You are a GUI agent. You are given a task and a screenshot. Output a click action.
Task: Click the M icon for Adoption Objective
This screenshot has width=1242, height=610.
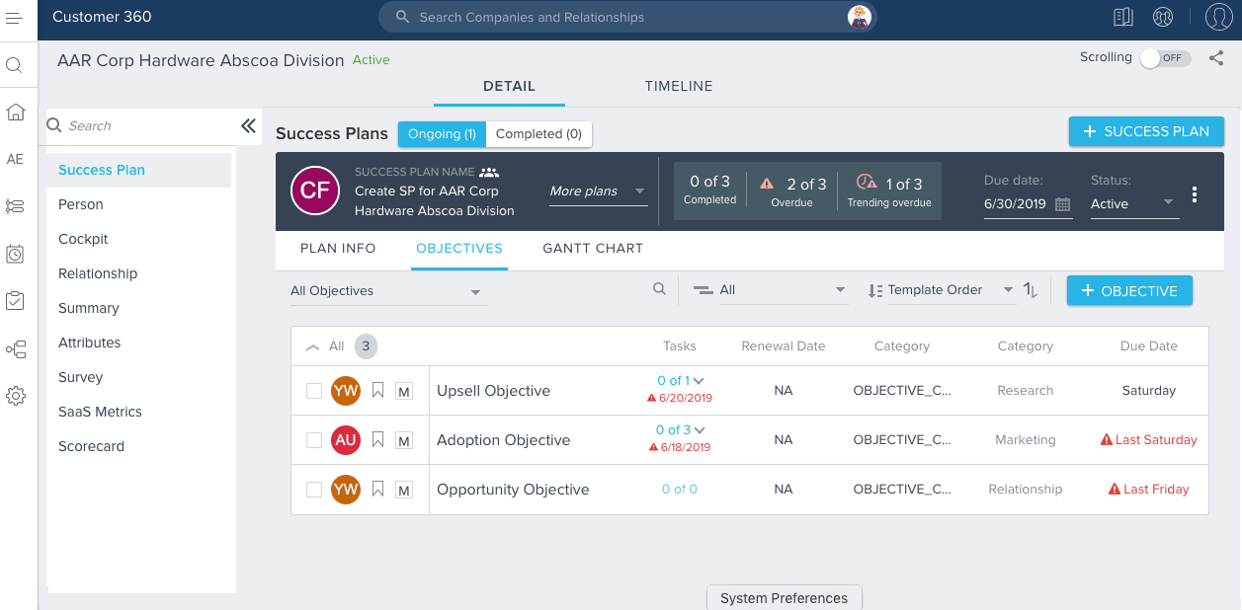click(404, 440)
